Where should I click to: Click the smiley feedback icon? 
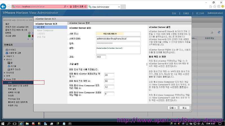click(x=223, y=6)
